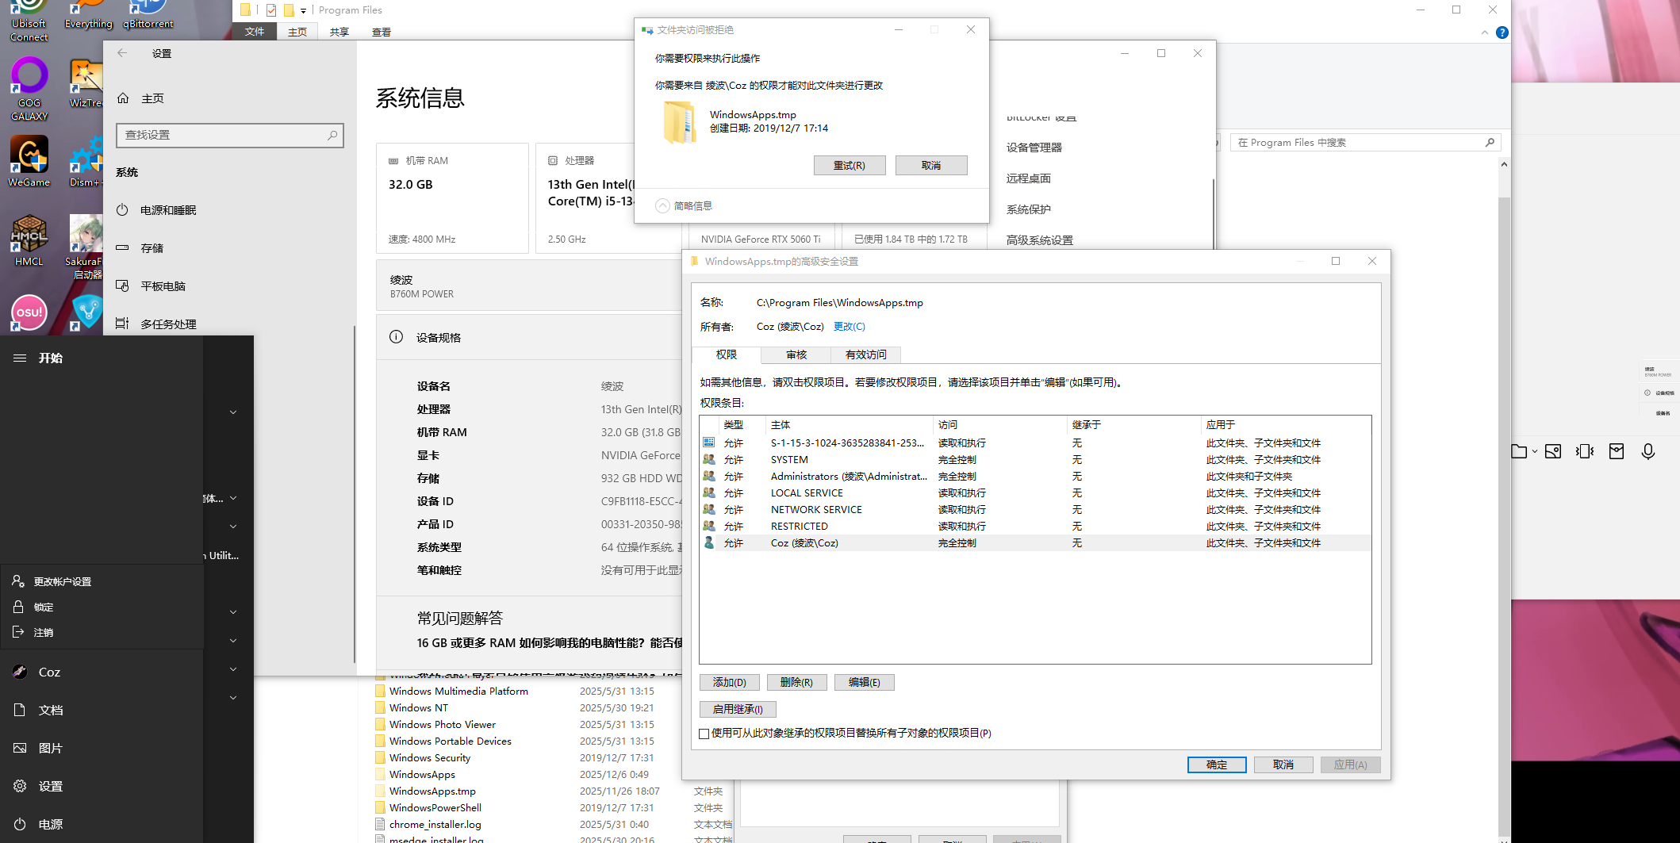Open osu! from the desktop

tap(29, 312)
